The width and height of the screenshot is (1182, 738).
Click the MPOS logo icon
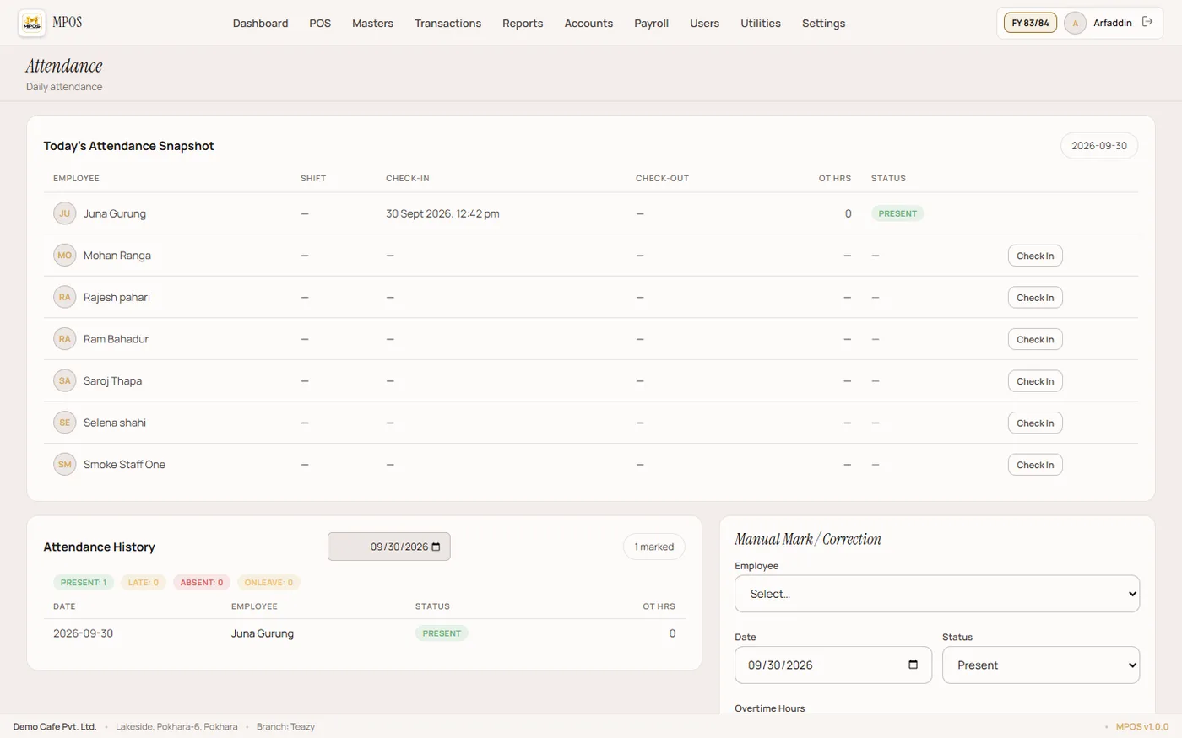pos(32,23)
